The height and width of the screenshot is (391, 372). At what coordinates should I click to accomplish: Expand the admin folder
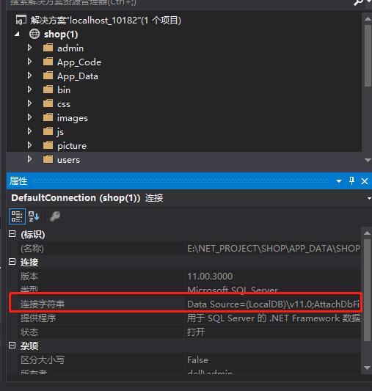pos(29,48)
